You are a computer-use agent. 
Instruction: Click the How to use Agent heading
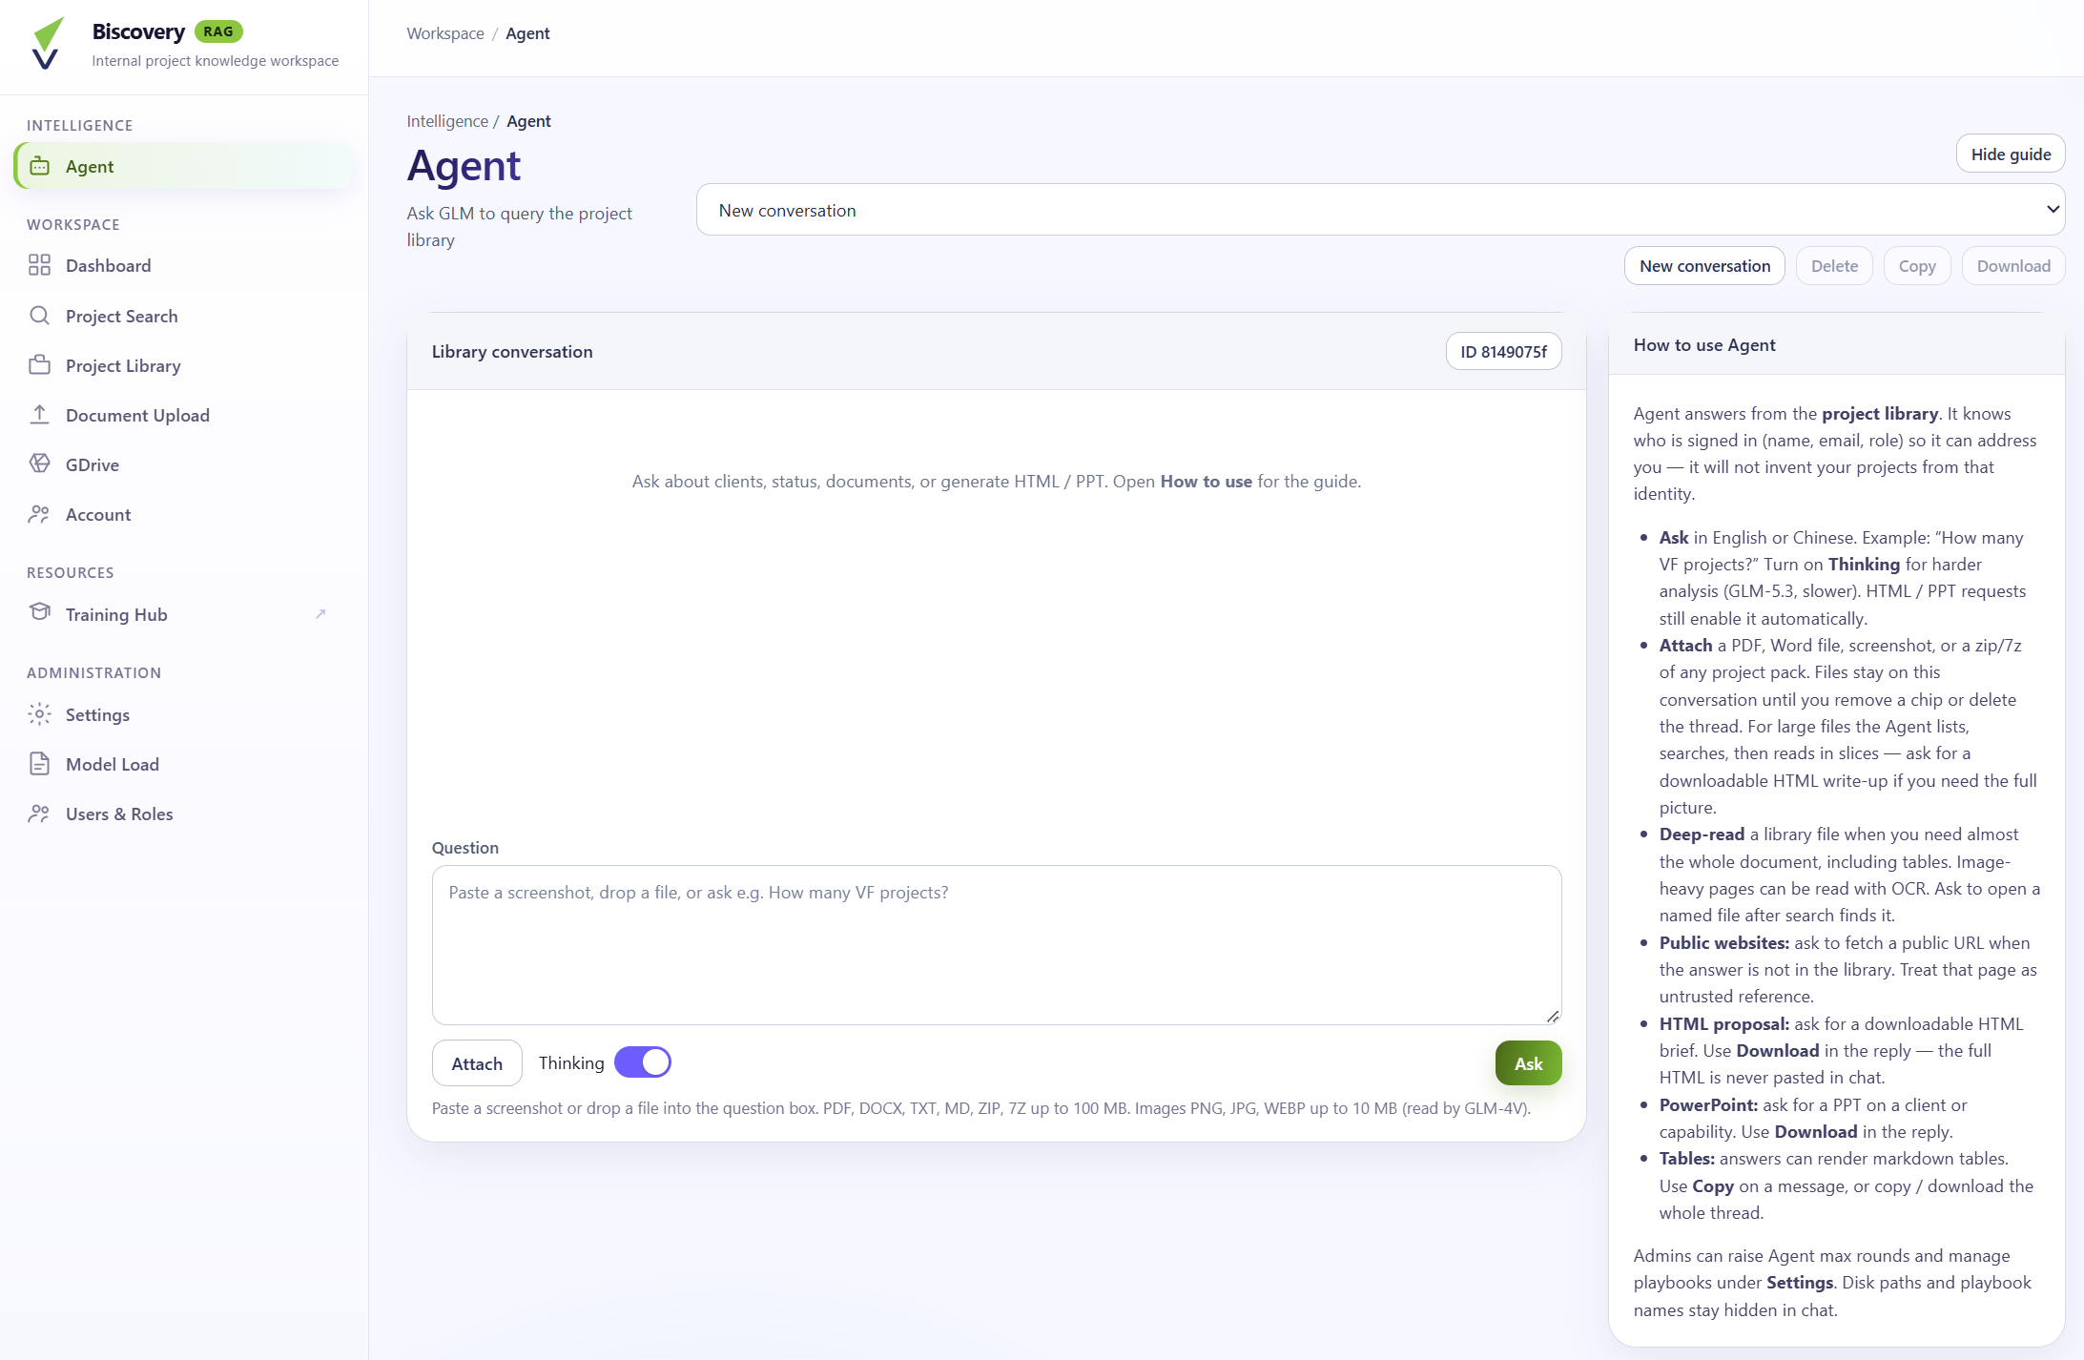point(1704,345)
